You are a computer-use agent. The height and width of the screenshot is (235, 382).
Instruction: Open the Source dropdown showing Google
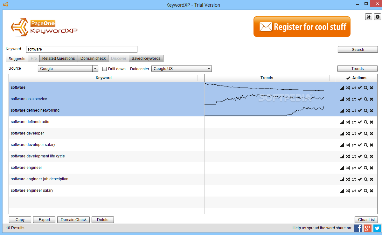click(68, 69)
